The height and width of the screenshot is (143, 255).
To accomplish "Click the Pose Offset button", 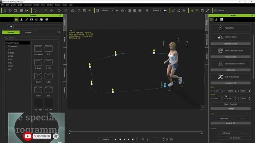I will tap(230, 28).
